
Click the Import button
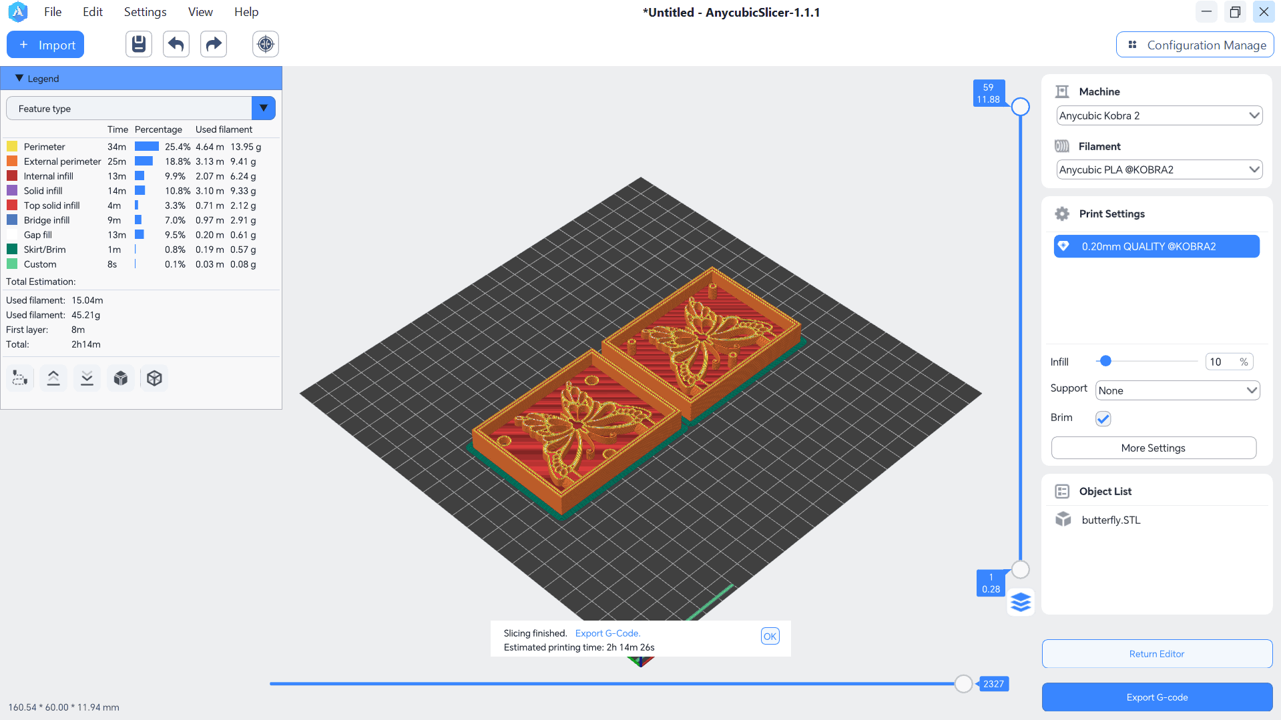point(45,45)
